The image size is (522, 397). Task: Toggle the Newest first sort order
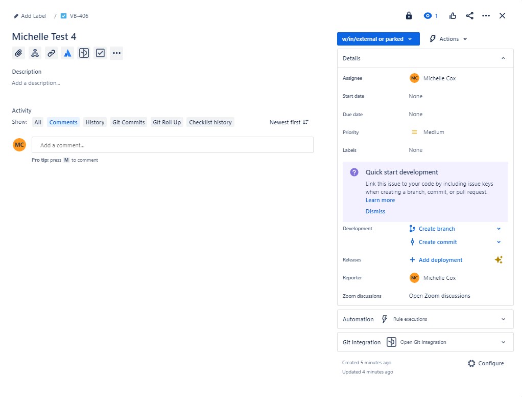289,122
